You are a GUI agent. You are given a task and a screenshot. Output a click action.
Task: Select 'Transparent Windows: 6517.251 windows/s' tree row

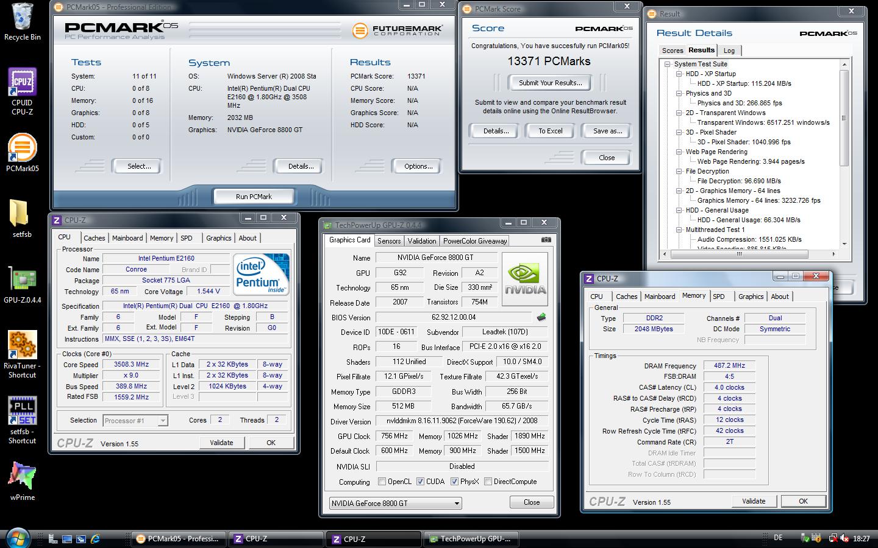click(x=763, y=122)
